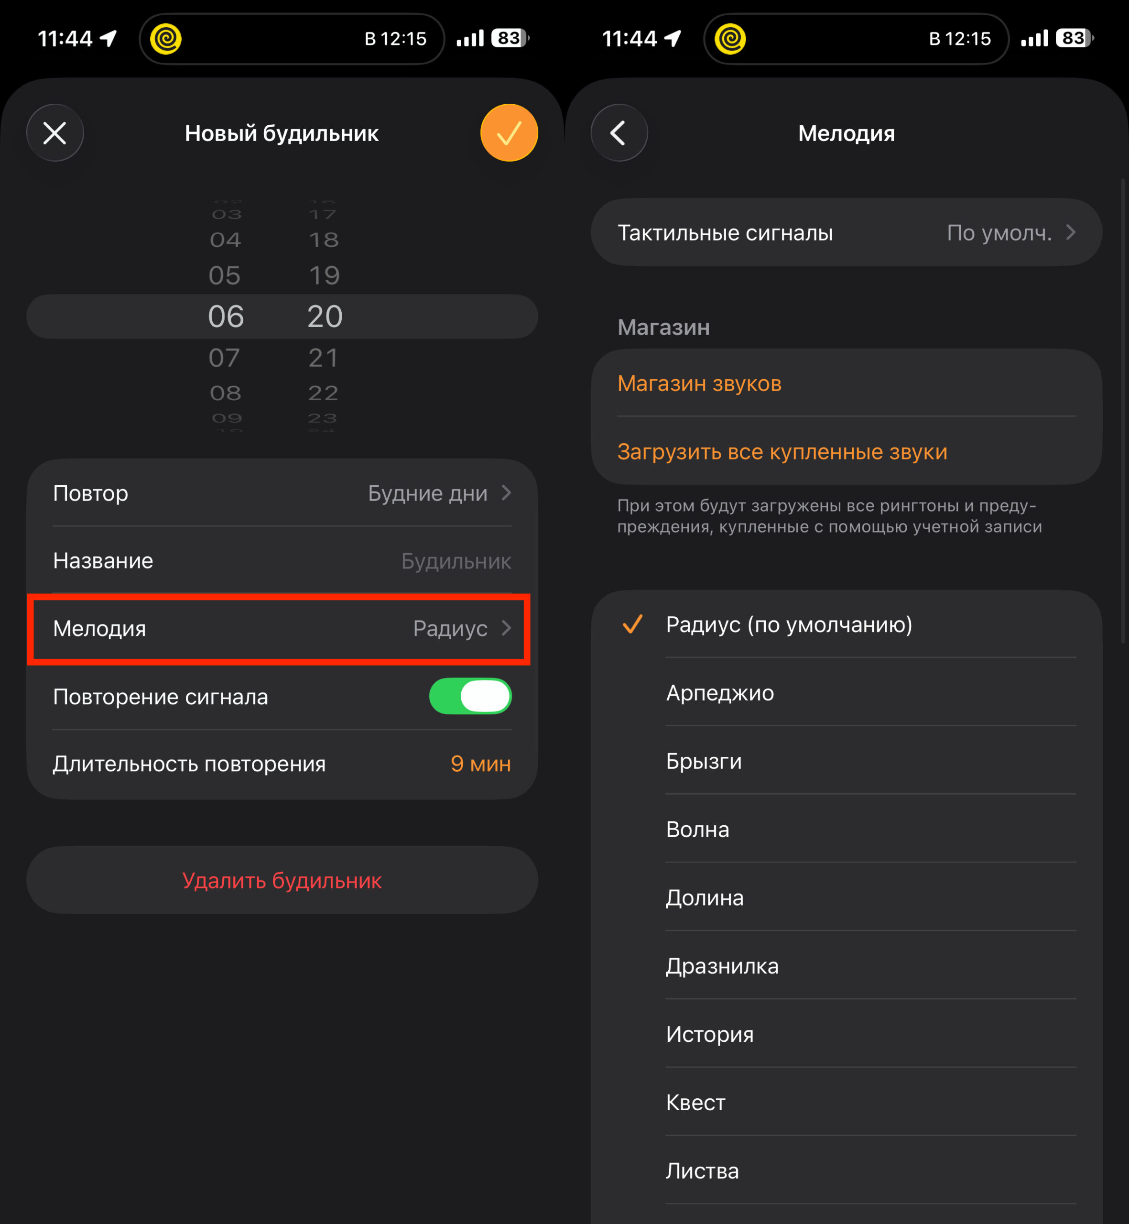This screenshot has height=1224, width=1129.
Task: Open the Повтор option set to Будние дни
Action: pos(282,493)
